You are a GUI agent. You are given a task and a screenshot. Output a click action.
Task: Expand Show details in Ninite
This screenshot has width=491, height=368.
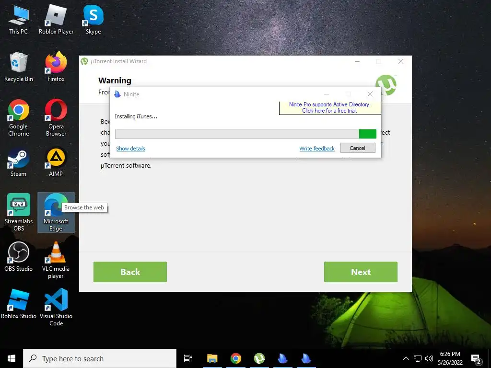130,149
